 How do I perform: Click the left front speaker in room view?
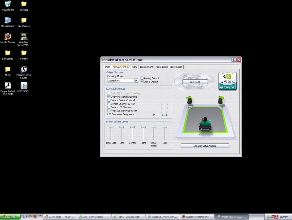point(189,102)
